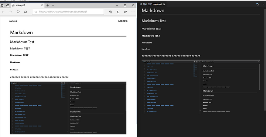266x137 pixels.
Task: Click the PDF file icon on mark.pdf tab
Action: tap(13, 6)
